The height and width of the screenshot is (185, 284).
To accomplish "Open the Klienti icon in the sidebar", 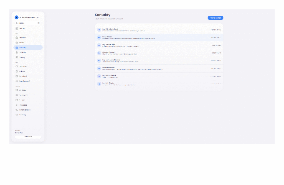I will pyautogui.click(x=17, y=43).
